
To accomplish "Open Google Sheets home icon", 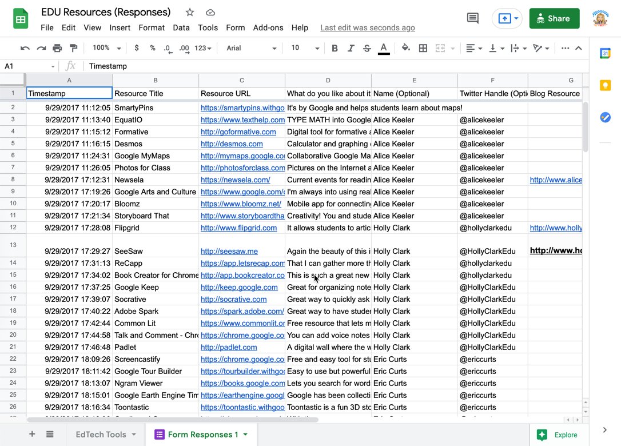I will [21, 18].
